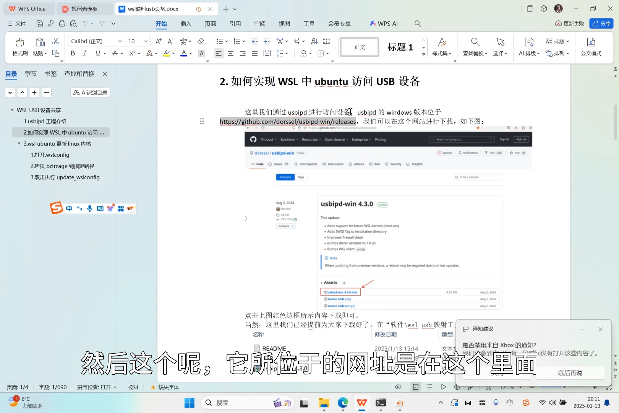
Task: Click the Print icon in quick toolbar
Action: coord(62,24)
